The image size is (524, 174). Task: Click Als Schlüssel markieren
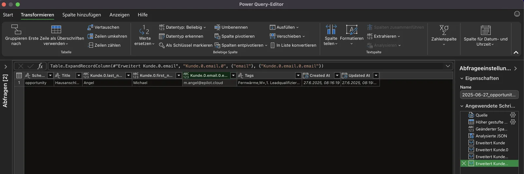pos(185,45)
